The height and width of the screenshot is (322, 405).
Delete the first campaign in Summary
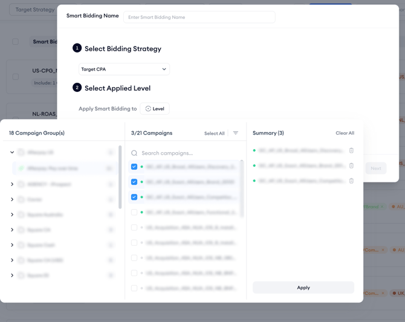pyautogui.click(x=351, y=150)
